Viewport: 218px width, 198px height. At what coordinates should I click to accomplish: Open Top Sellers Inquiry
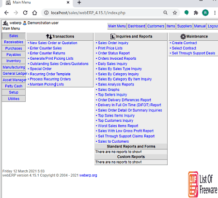point(112,95)
